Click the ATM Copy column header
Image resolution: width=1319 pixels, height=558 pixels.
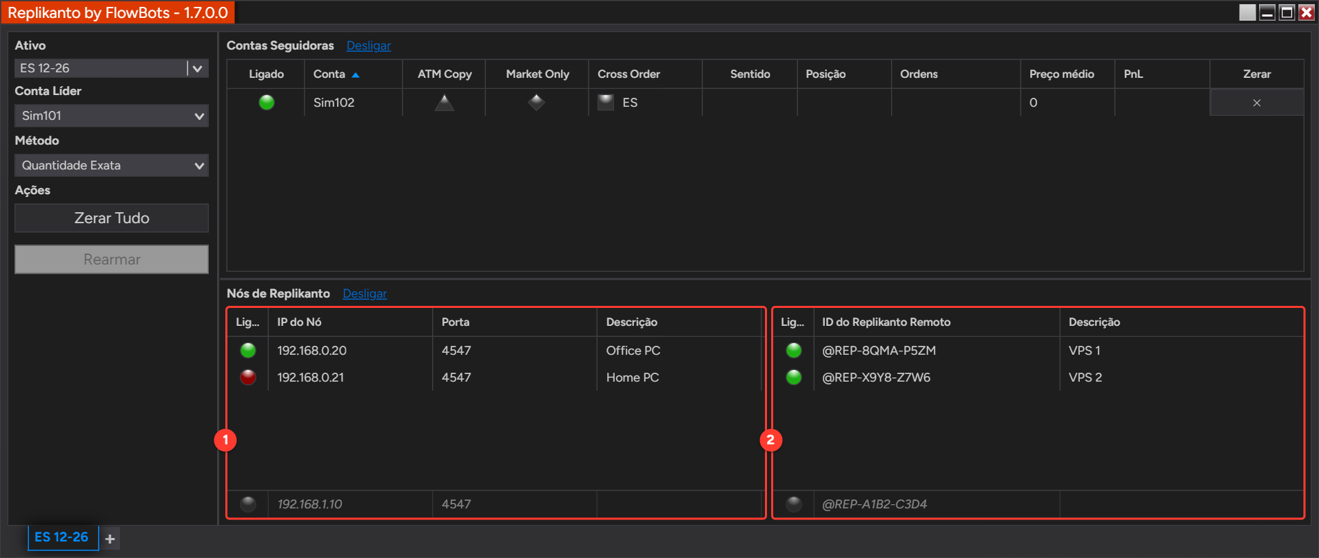[x=444, y=74]
